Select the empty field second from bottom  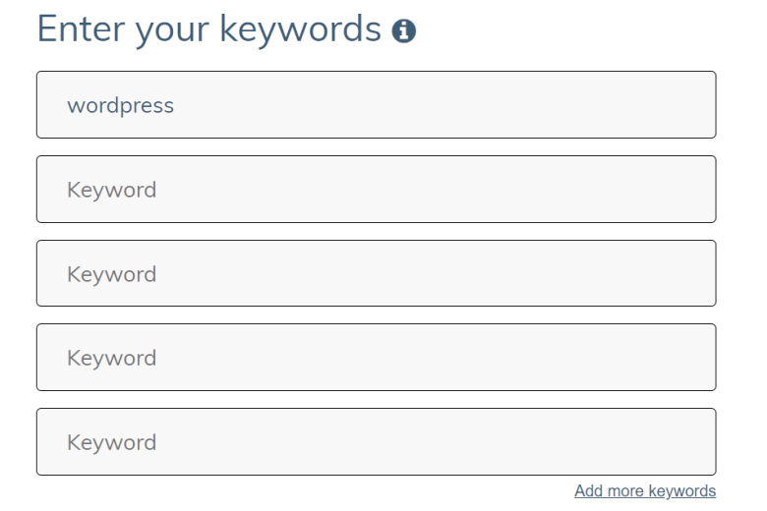(377, 357)
